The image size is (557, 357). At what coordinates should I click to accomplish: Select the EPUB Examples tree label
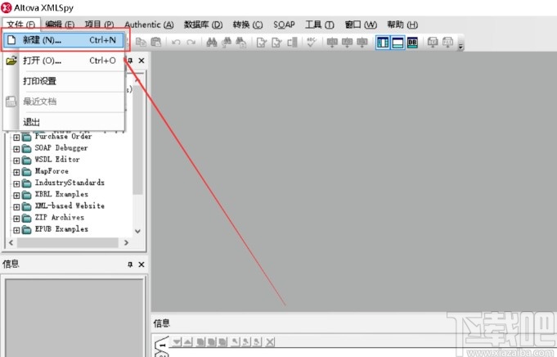61,229
